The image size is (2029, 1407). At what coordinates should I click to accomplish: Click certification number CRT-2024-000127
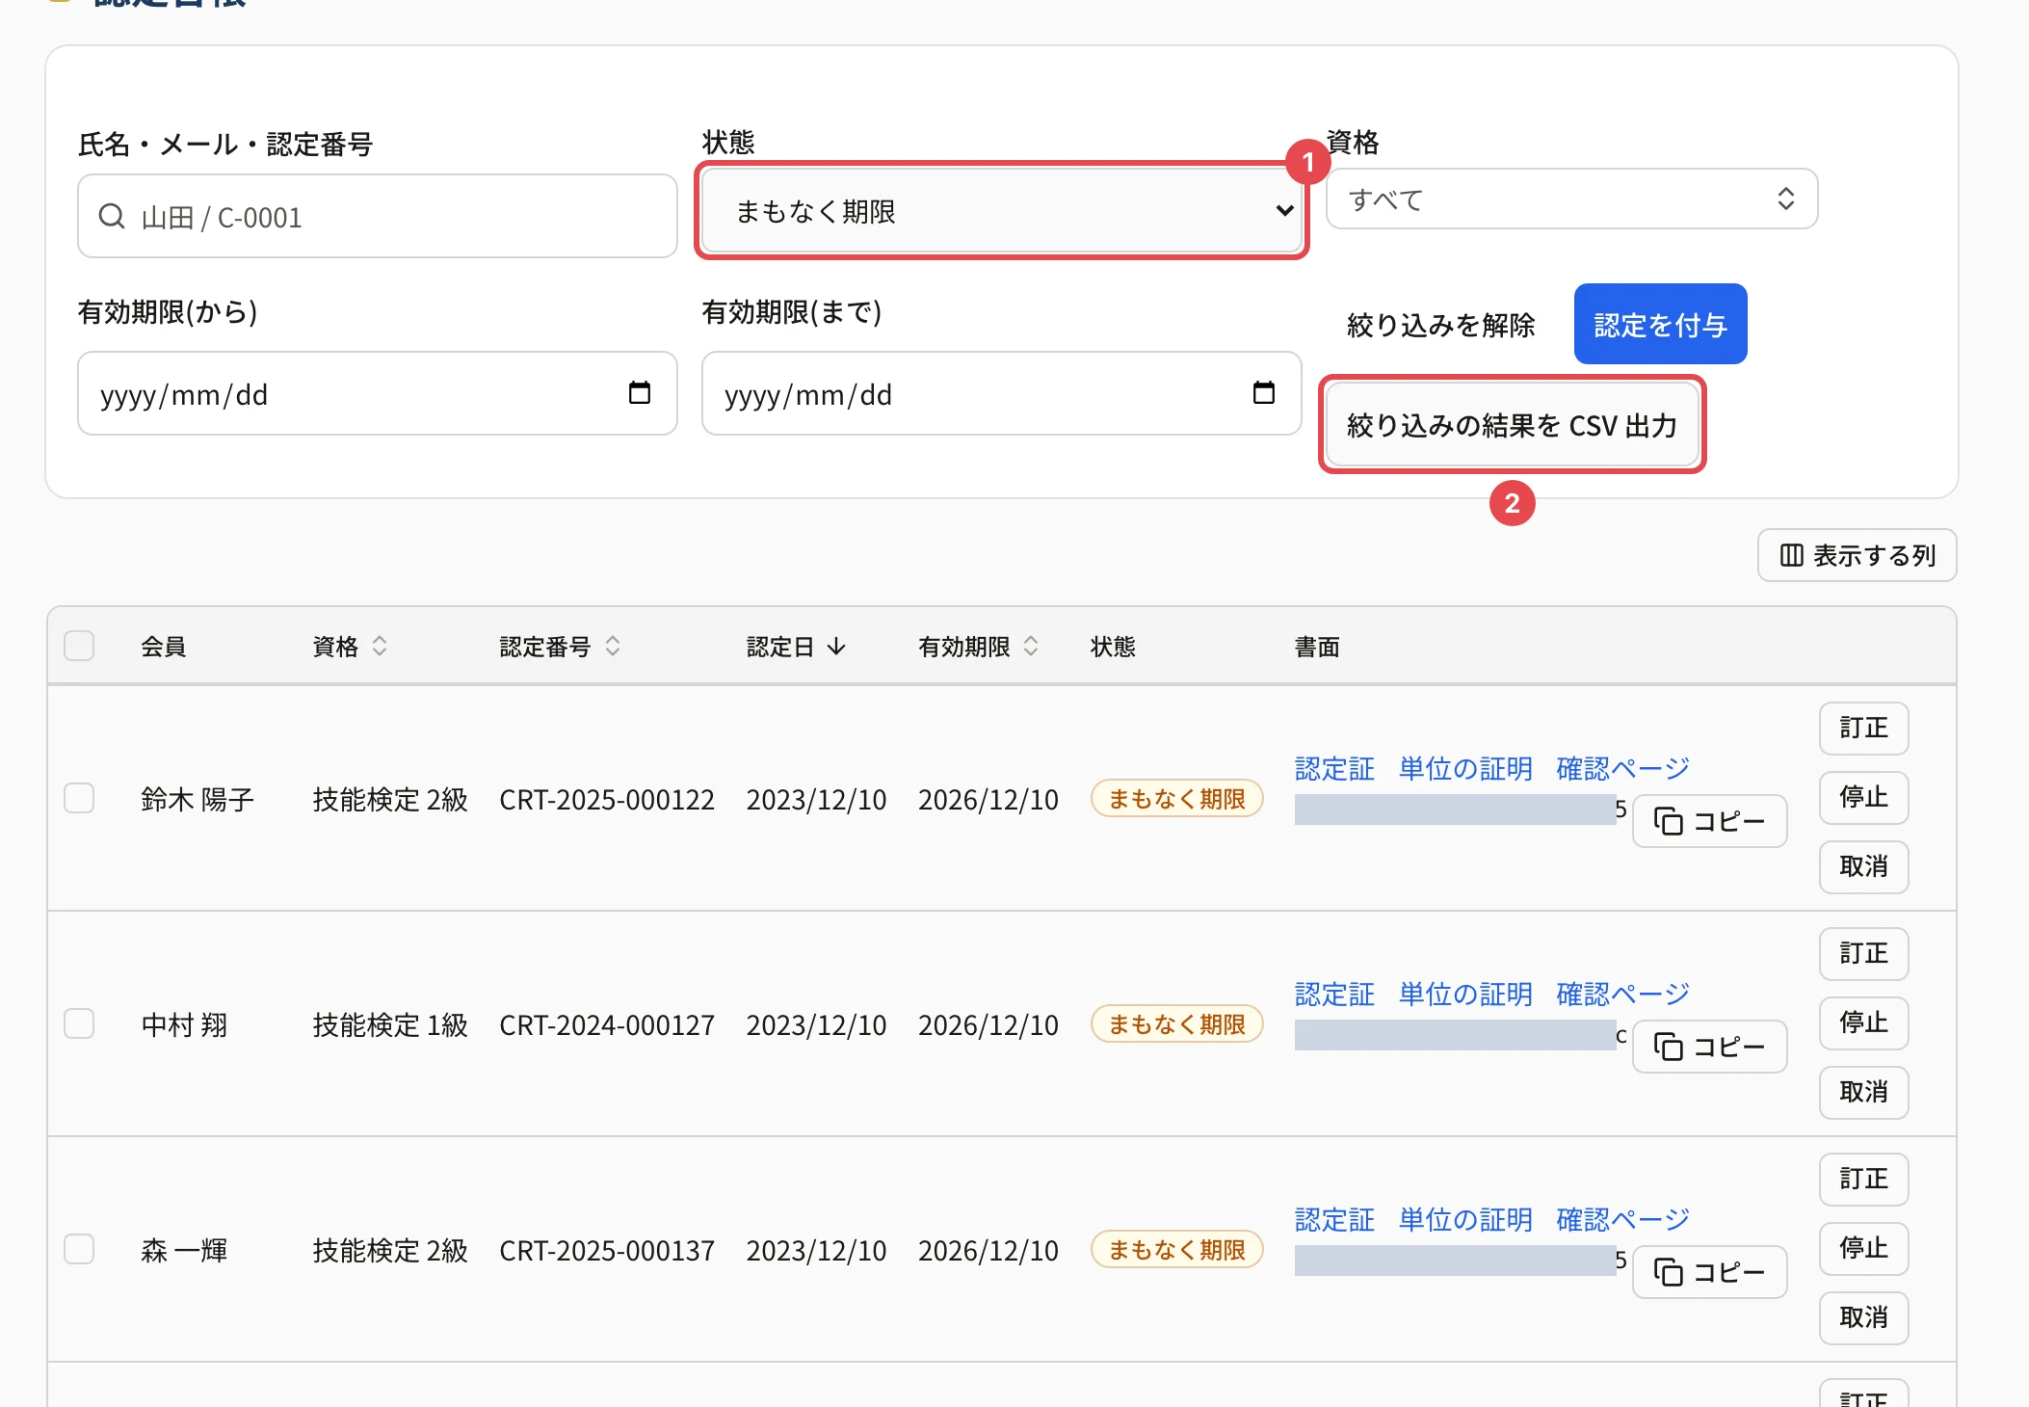click(607, 1024)
